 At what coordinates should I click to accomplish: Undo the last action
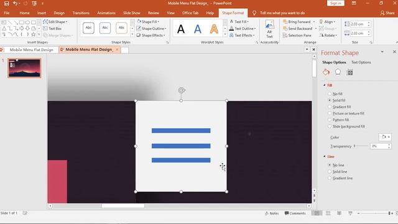tap(15, 3)
